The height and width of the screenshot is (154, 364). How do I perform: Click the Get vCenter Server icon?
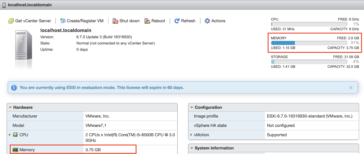(x=11, y=21)
